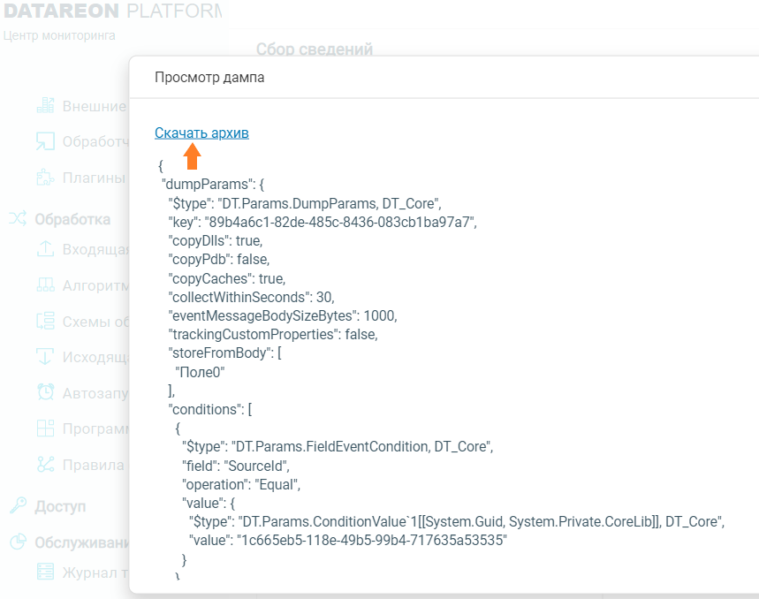This screenshot has height=599, width=759.
Task: Click the Скачать архив download link
Action: [x=201, y=133]
